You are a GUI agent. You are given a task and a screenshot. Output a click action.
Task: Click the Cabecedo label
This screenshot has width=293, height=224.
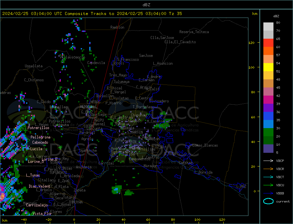(40, 142)
